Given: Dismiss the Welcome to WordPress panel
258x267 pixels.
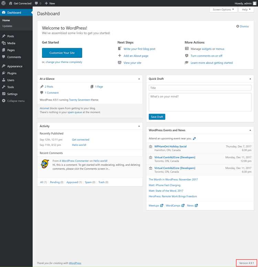Looking at the screenshot, I should click(243, 26).
